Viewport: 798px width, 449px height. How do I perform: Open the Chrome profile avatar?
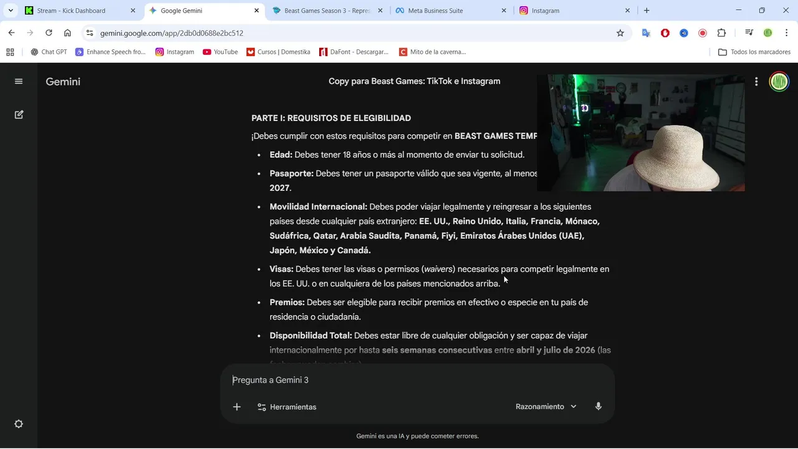coord(768,33)
